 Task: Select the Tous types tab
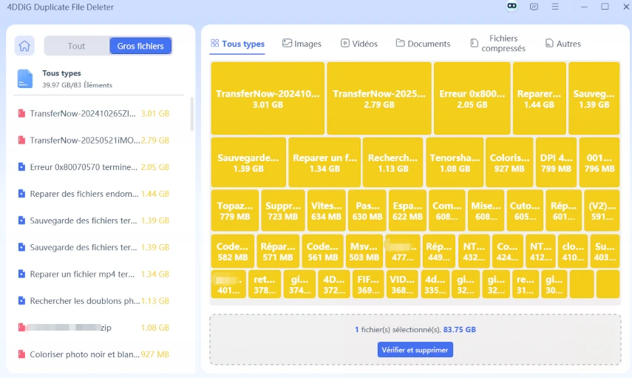[x=237, y=44]
